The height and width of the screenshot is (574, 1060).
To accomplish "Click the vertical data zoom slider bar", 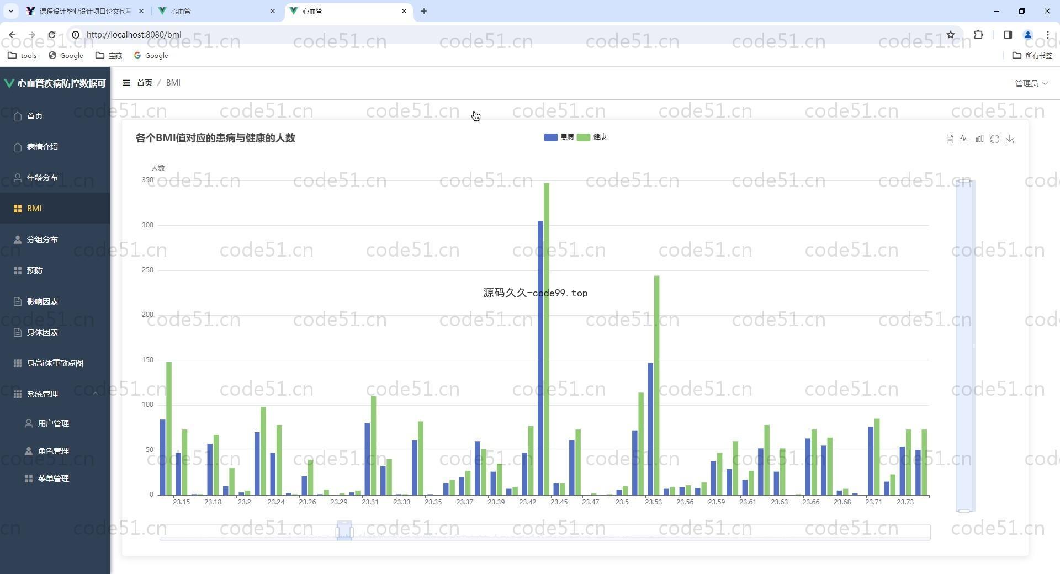I will (966, 346).
